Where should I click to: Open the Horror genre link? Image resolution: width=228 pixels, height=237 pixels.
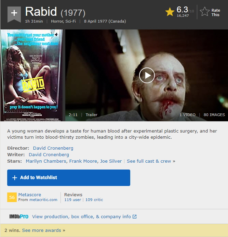[x=57, y=21]
